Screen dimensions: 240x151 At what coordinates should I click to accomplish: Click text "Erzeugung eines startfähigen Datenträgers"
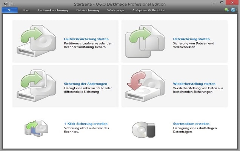195,130
